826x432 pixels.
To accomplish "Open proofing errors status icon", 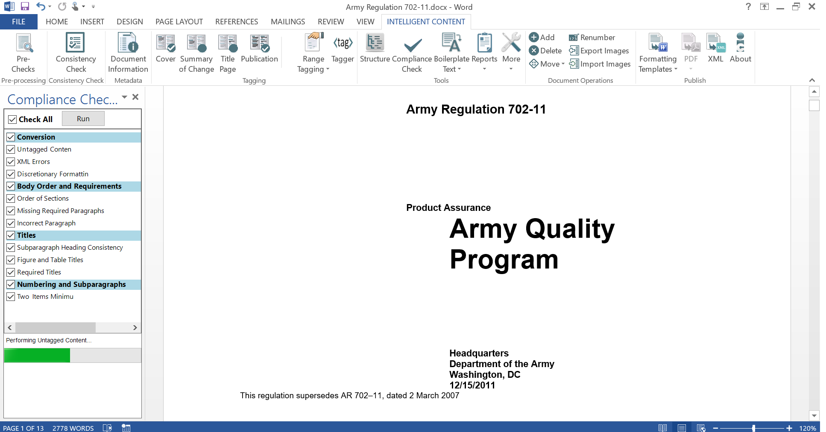I will coord(107,428).
